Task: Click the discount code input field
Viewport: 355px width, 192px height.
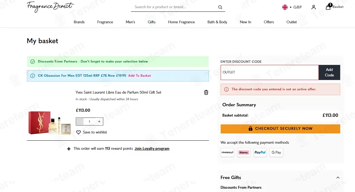Action: [x=270, y=72]
